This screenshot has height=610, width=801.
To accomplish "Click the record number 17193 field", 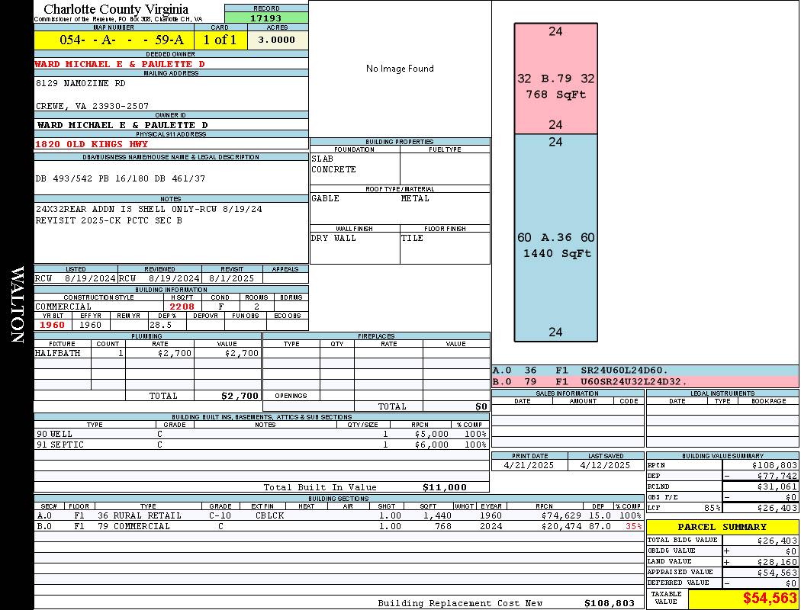I will click(x=266, y=18).
